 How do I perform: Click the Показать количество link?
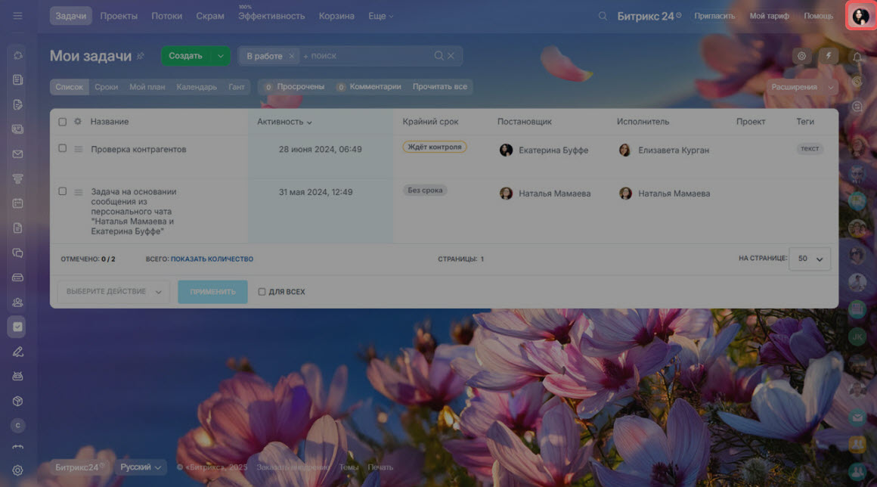click(212, 259)
